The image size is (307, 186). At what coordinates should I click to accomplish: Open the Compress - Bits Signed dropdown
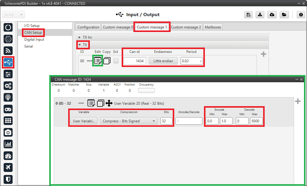(x=129, y=121)
